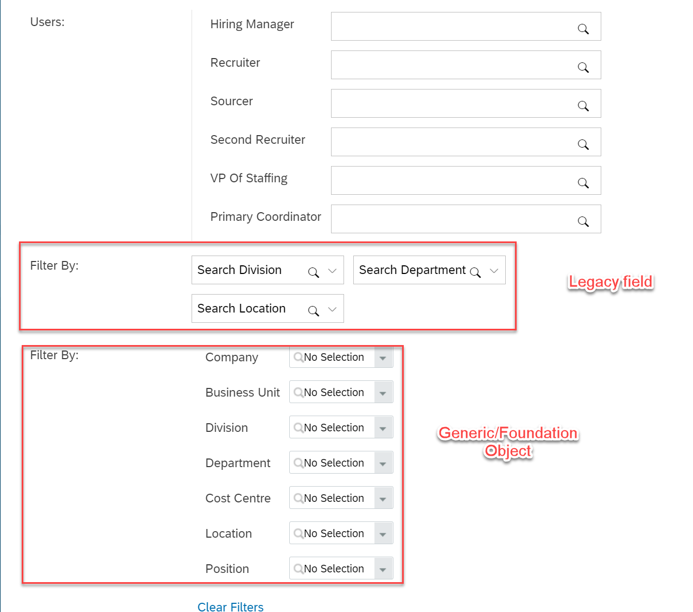The height and width of the screenshot is (612, 693).
Task: Click the search icon in Company selector
Action: point(298,358)
